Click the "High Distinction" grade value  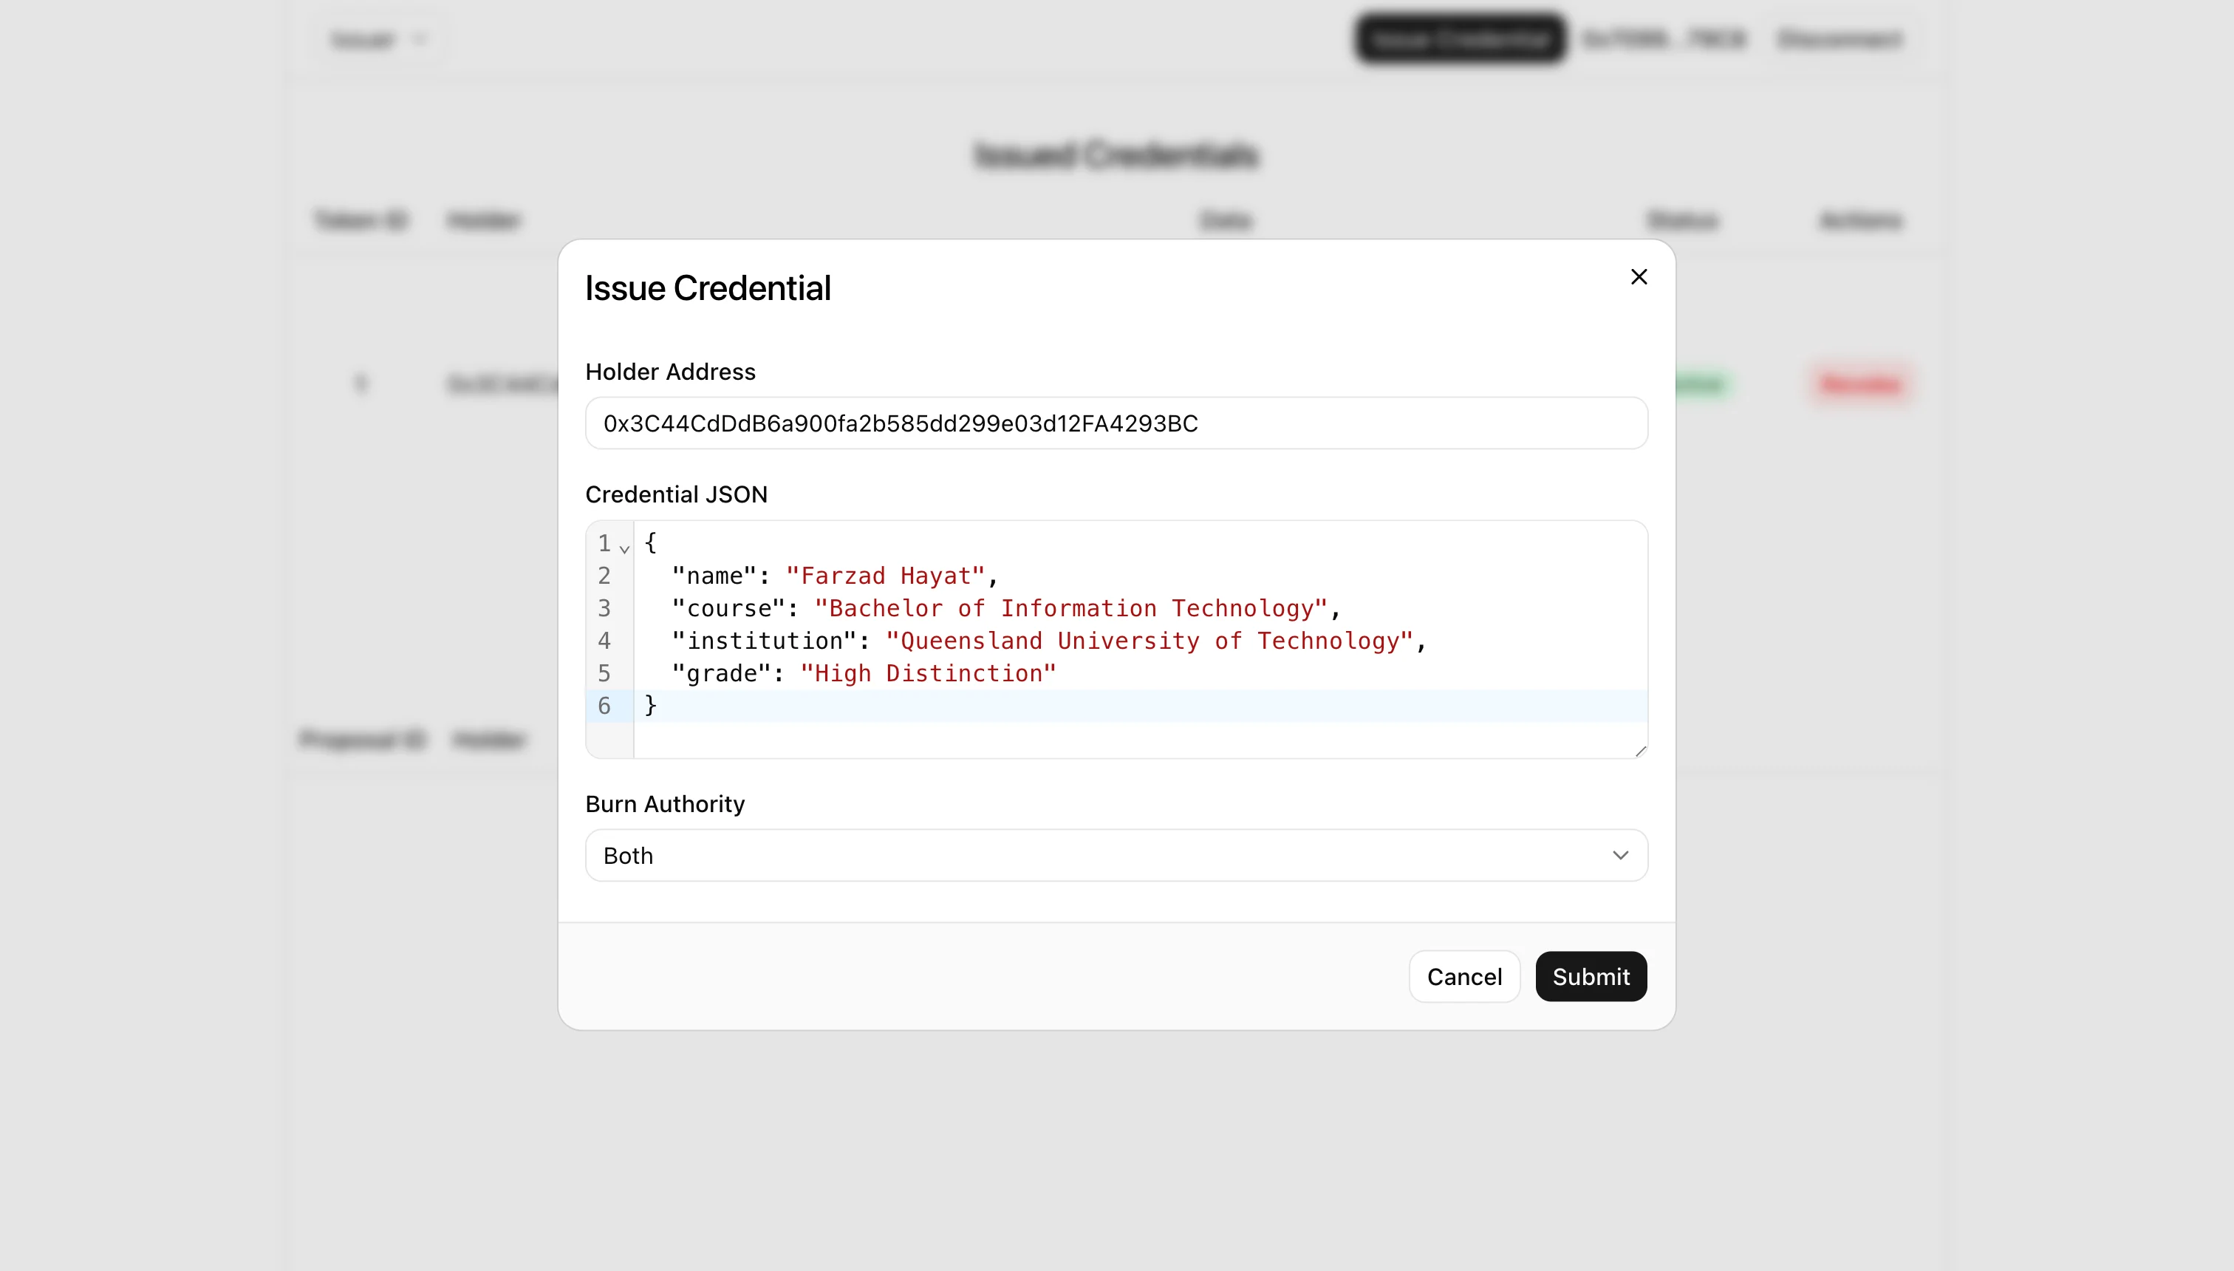[x=929, y=673]
